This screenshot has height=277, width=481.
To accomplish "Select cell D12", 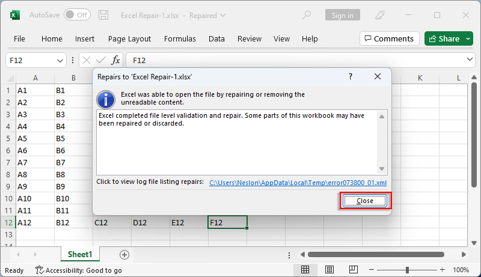I will click(151, 222).
